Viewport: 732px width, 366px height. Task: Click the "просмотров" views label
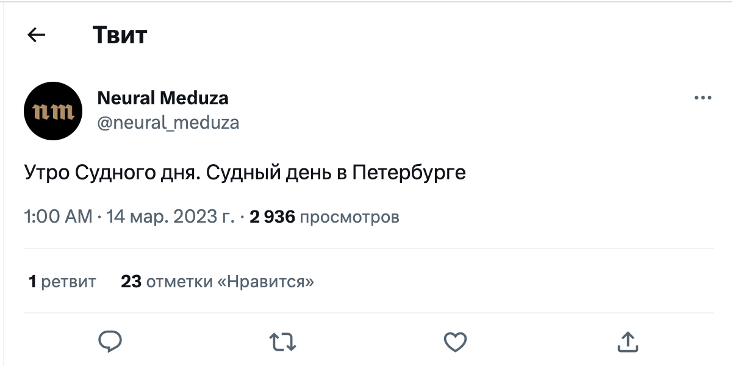pos(350,217)
